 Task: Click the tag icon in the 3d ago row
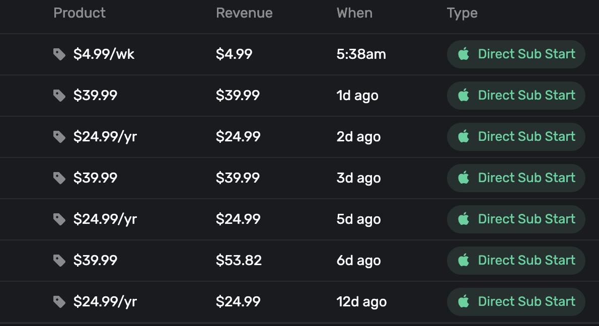(59, 178)
